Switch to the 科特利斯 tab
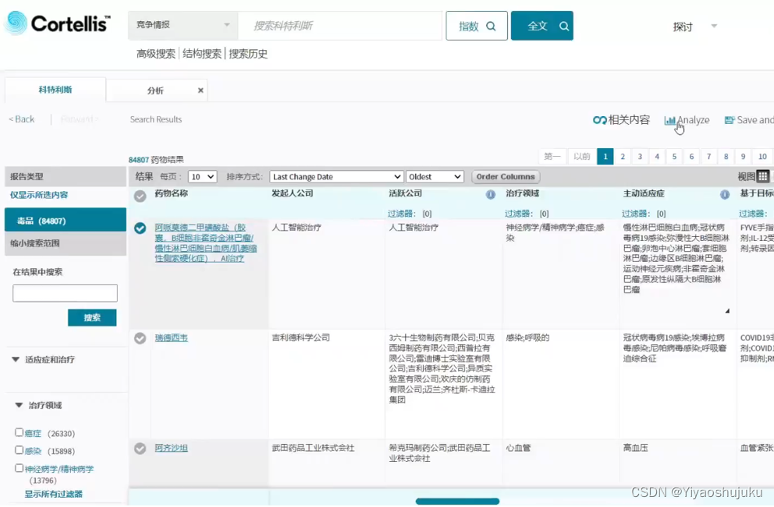The height and width of the screenshot is (507, 774). coord(55,90)
